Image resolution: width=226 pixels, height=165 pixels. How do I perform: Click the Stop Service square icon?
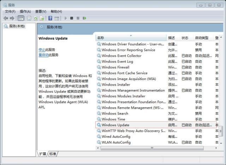coord(72,18)
